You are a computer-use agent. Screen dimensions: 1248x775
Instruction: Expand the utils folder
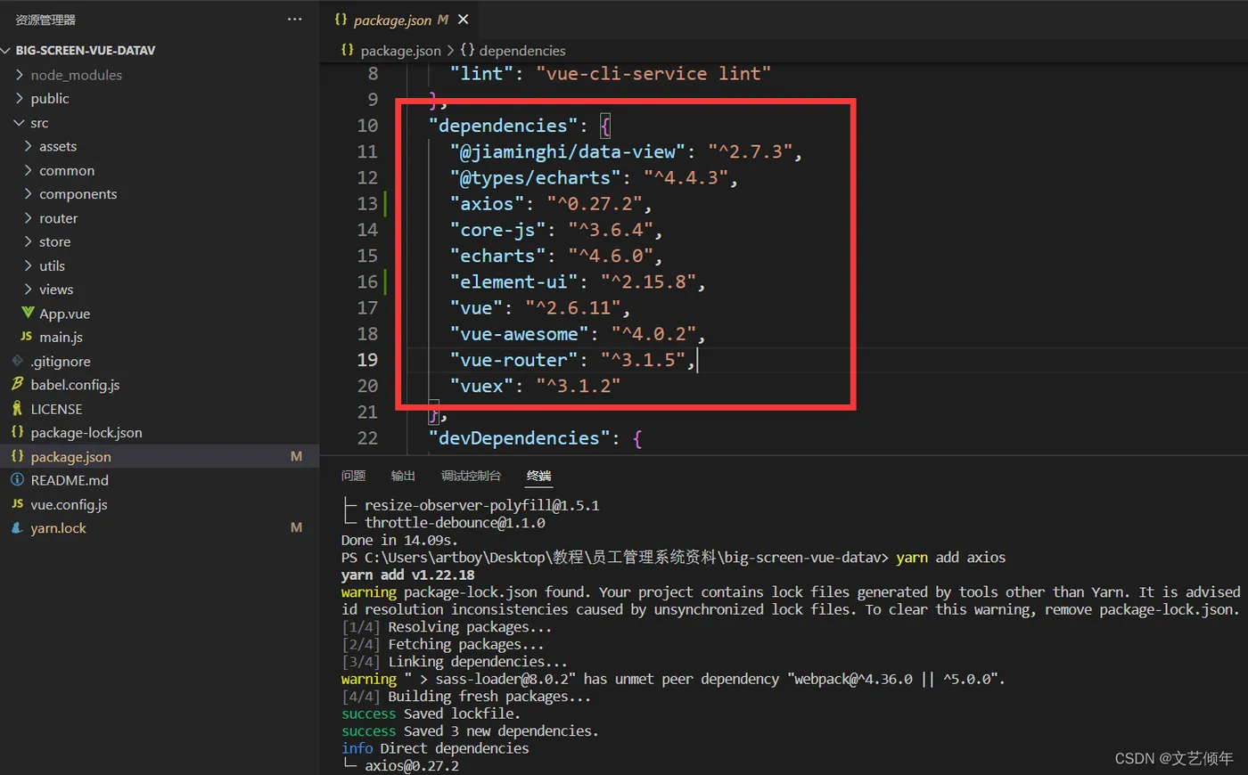pyautogui.click(x=29, y=265)
